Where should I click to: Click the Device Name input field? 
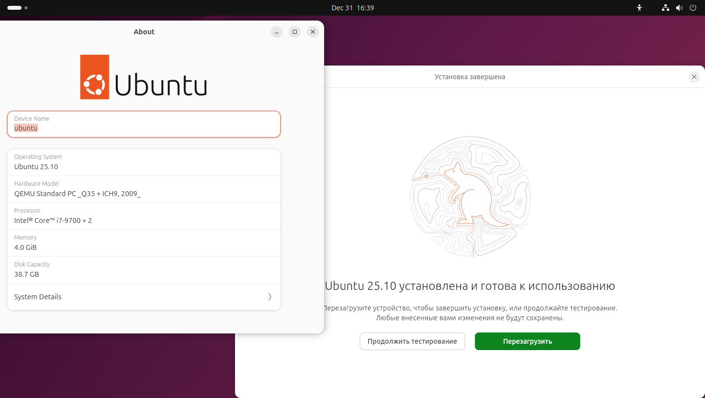coord(144,124)
